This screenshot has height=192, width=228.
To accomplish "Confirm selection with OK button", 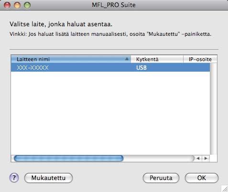I will 202,178.
